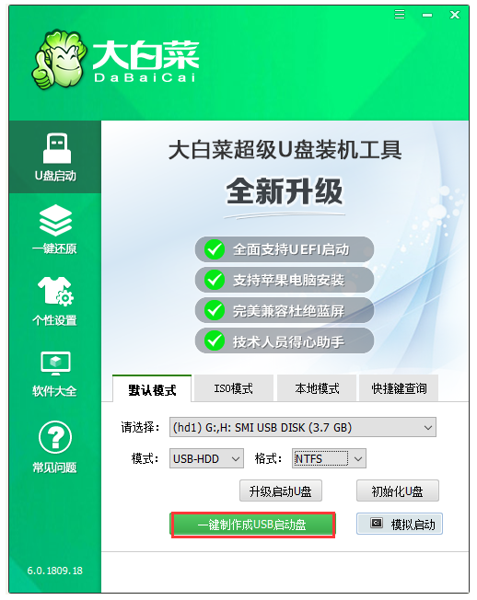Open the 快捷键查询 tab
This screenshot has width=477, height=600.
coord(399,388)
